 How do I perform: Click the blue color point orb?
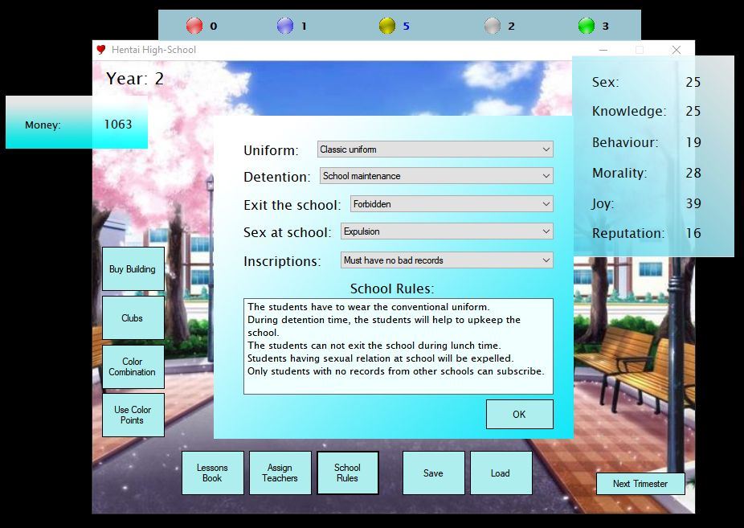tap(285, 26)
